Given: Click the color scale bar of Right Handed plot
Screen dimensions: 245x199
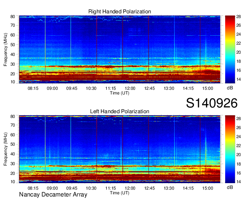Looking at the screenshot, I should (230, 49).
